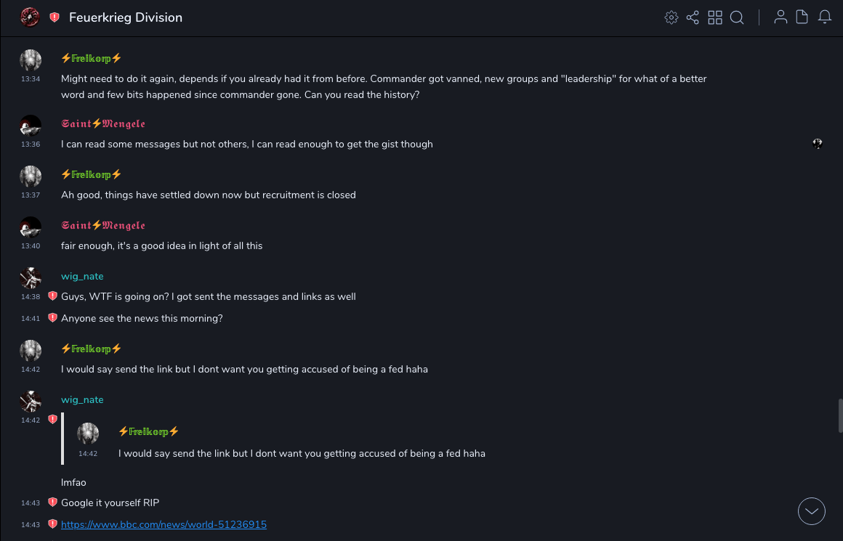The image size is (843, 541).
Task: Click Freikorp avatar on the 13:34 message
Action: (31, 60)
